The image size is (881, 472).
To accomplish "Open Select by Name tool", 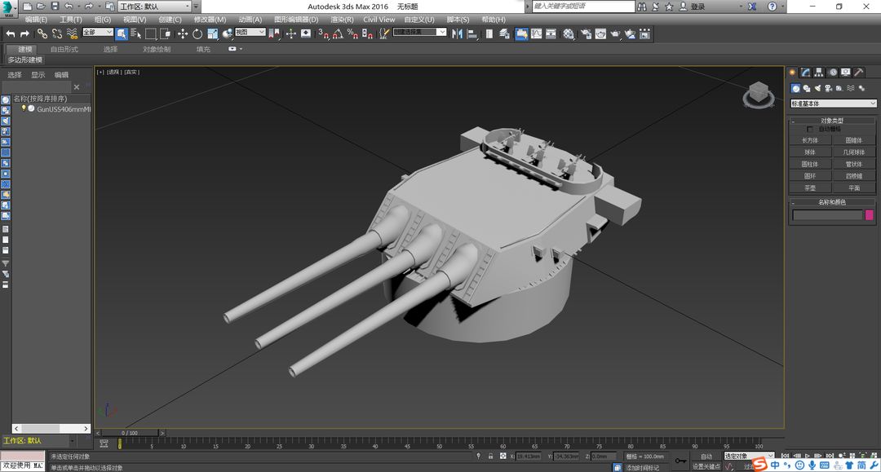I will [x=135, y=33].
